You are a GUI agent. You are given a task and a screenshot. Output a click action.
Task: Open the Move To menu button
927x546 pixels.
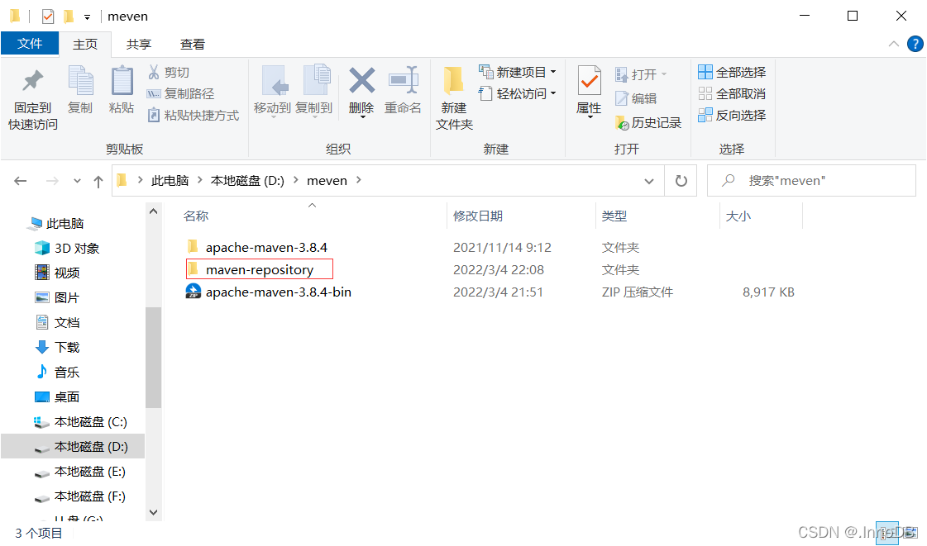tap(273, 92)
